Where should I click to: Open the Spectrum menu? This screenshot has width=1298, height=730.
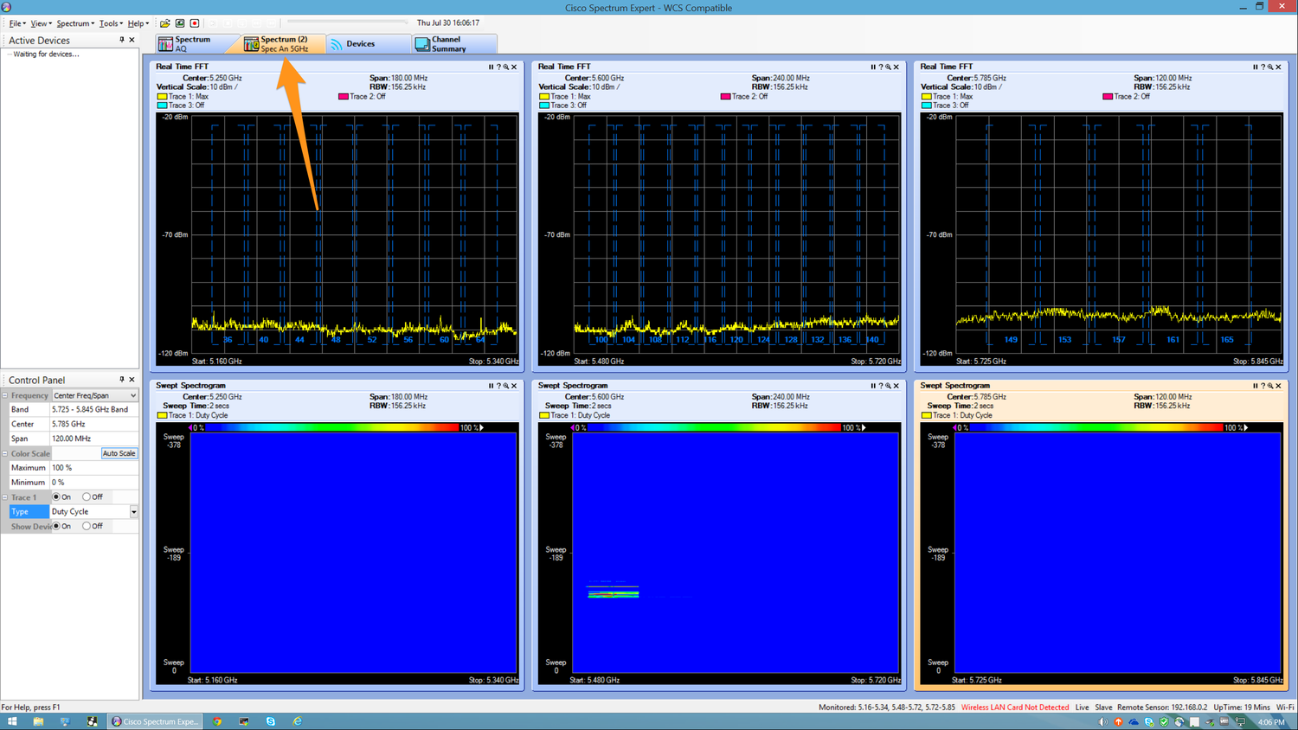[x=75, y=23]
